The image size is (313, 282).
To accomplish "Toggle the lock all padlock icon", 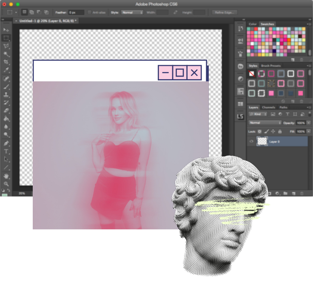I will click(x=280, y=132).
